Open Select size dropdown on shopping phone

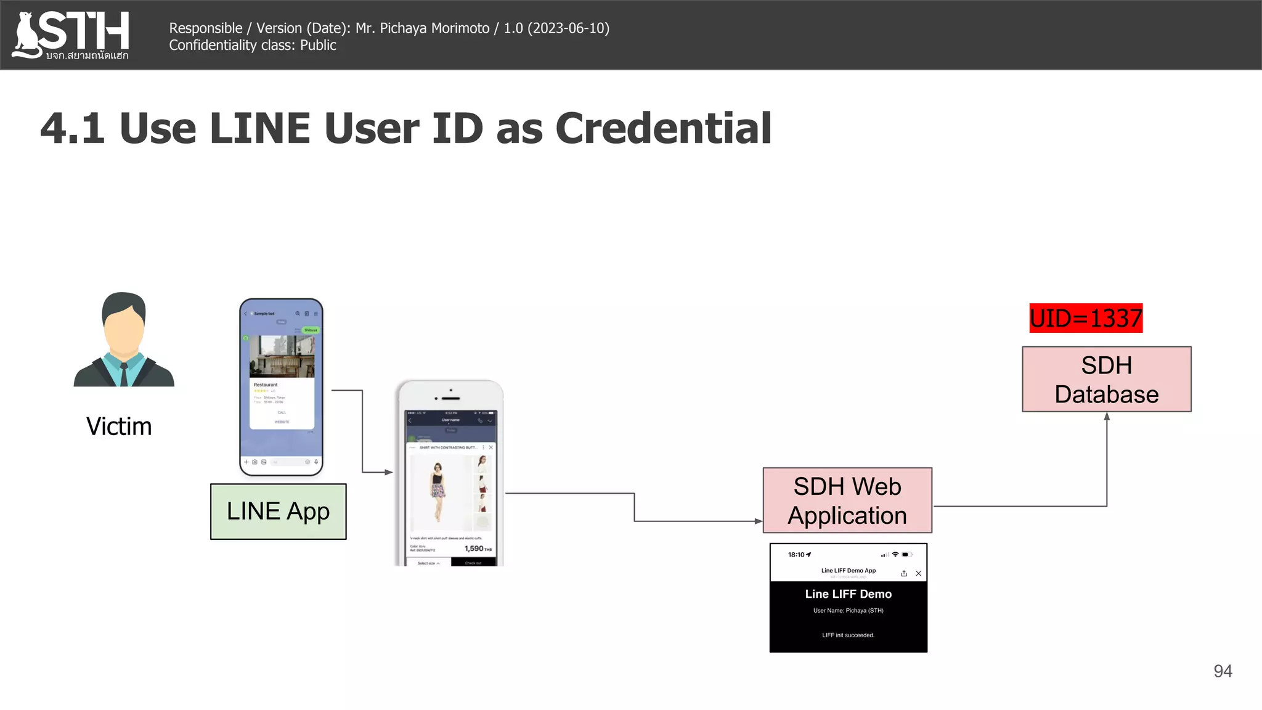coord(428,563)
